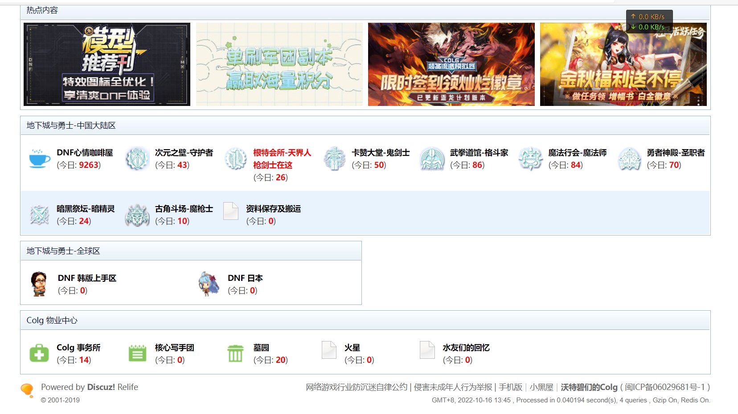Open the 核心写手团 forum link
This screenshot has width=738, height=414.
click(175, 348)
